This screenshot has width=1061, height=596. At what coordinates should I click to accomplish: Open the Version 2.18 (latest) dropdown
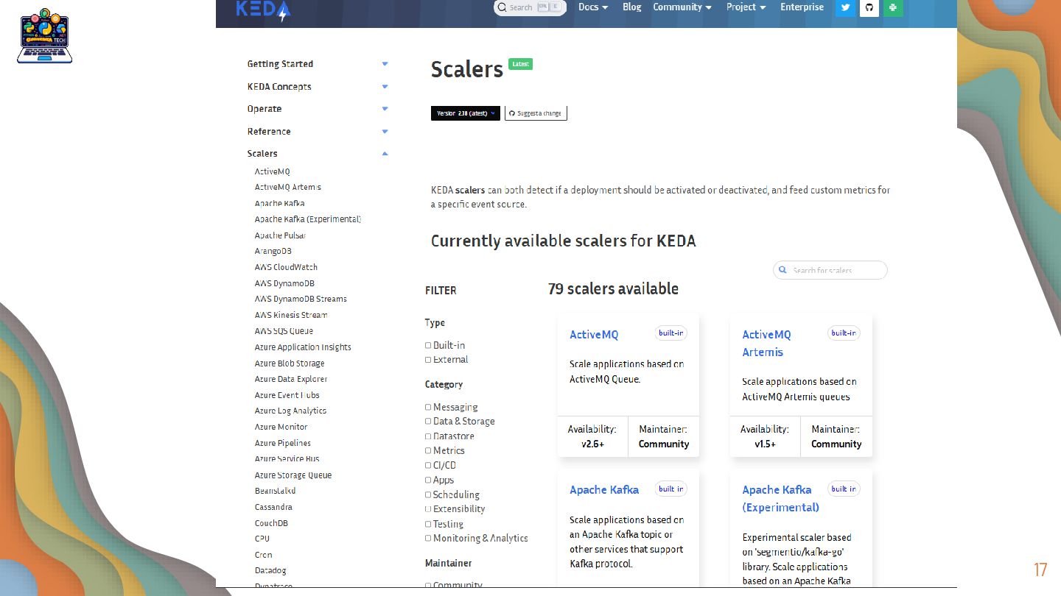tap(466, 113)
